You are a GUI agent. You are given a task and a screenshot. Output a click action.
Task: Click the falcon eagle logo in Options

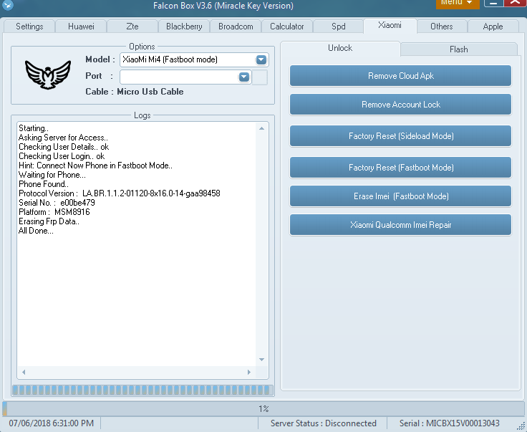click(x=48, y=75)
